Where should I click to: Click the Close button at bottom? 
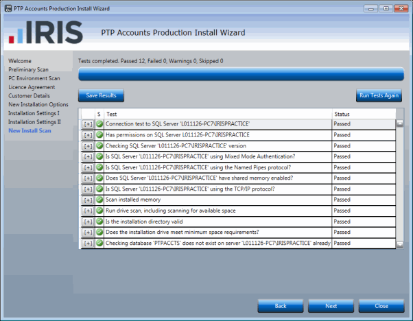[x=381, y=306]
